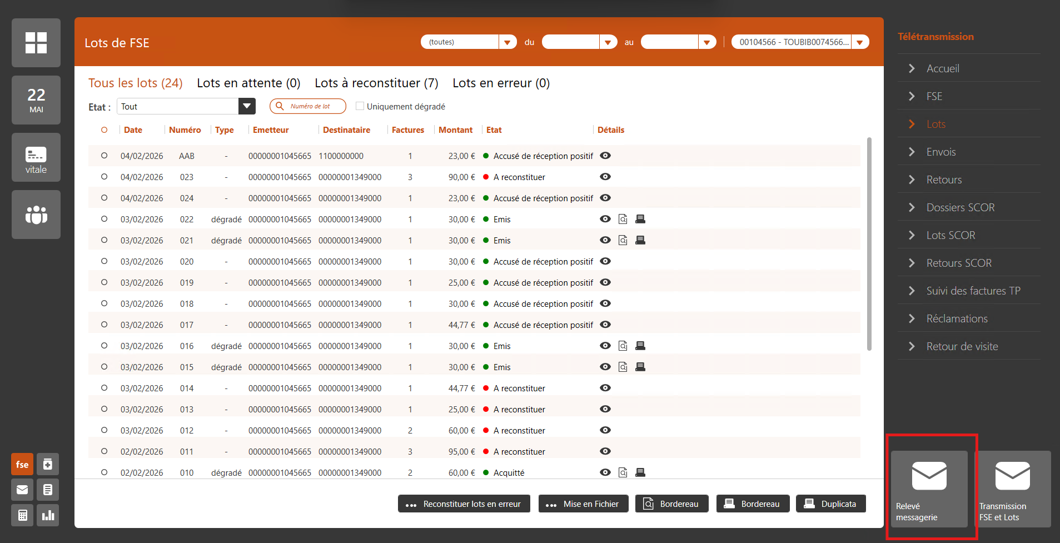Print icon for lot 015
This screenshot has height=543, width=1060.
(640, 367)
